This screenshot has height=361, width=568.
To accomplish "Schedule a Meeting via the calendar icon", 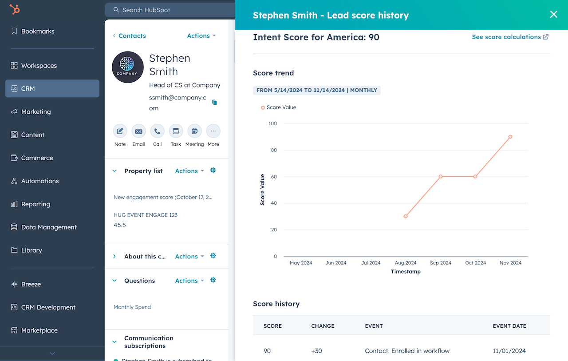I will pos(194,131).
